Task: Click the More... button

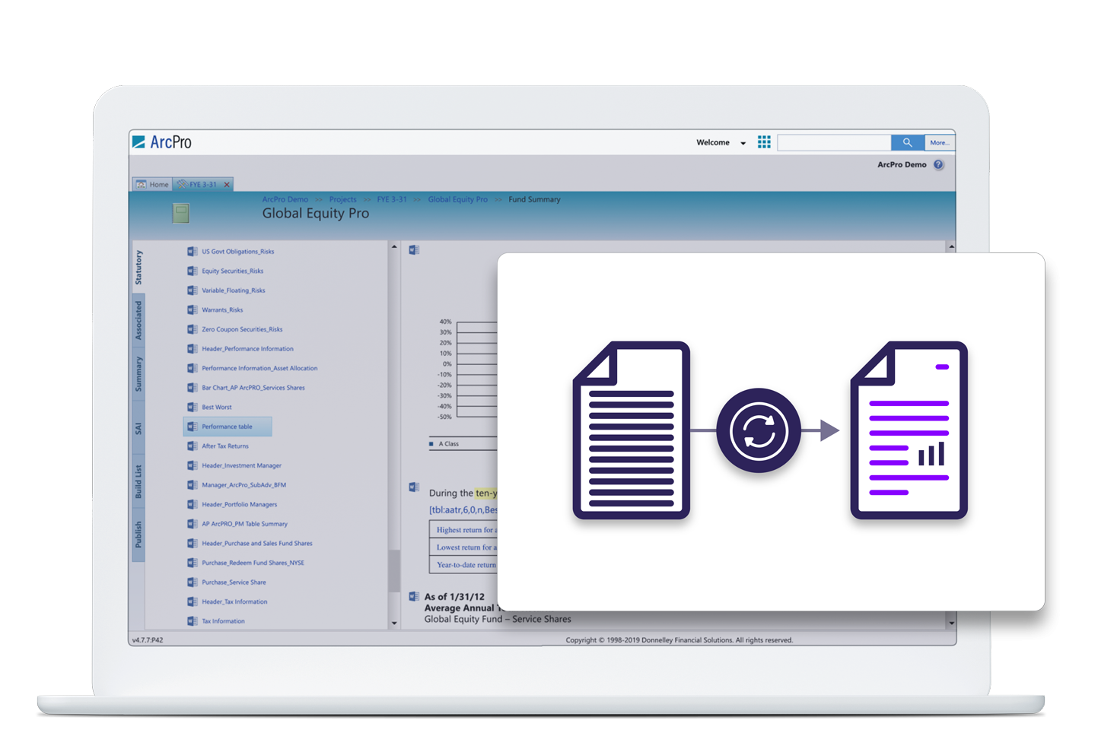Action: (940, 142)
